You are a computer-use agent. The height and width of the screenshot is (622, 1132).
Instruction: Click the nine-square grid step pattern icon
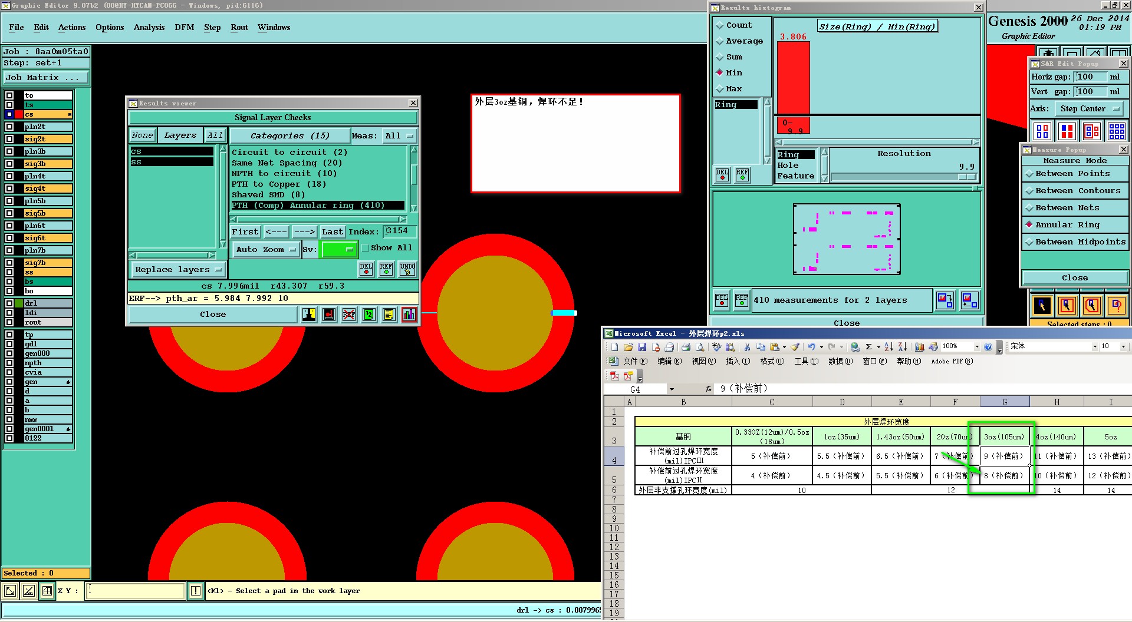[x=1116, y=131]
